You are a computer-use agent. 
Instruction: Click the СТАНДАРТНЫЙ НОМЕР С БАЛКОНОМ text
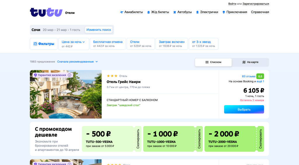[x=132, y=100]
